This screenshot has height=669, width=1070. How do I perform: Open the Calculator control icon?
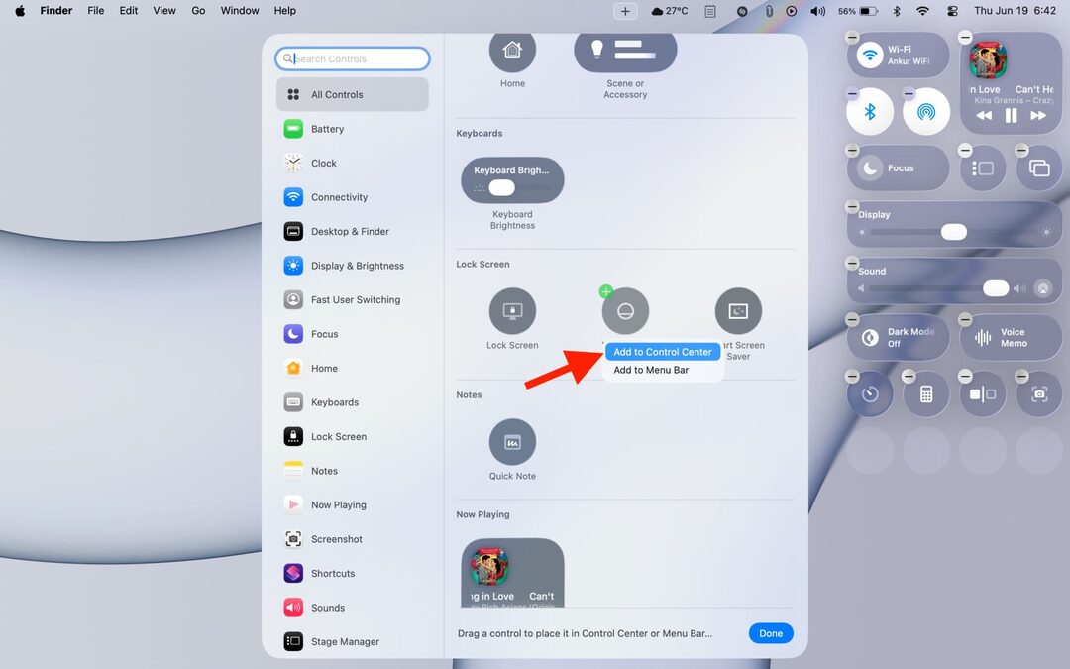926,393
